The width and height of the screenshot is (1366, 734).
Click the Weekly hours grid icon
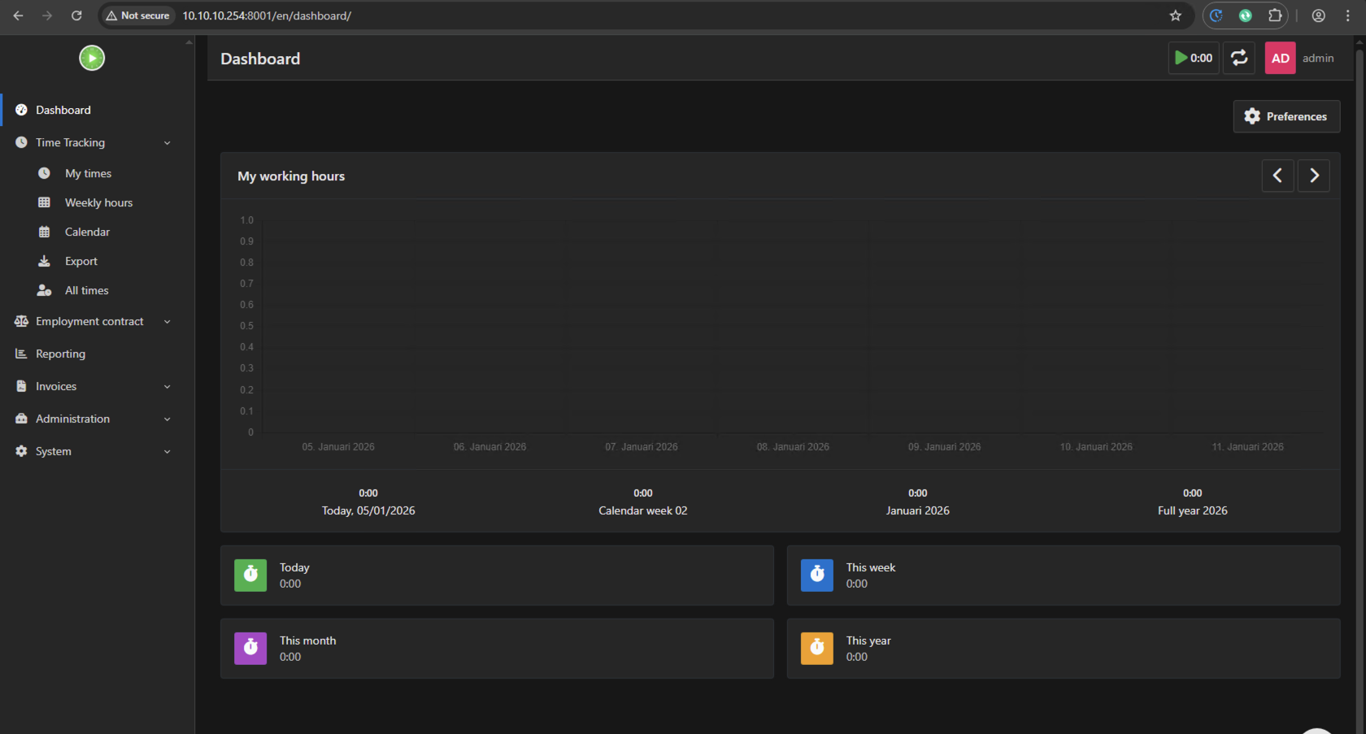[x=44, y=202]
